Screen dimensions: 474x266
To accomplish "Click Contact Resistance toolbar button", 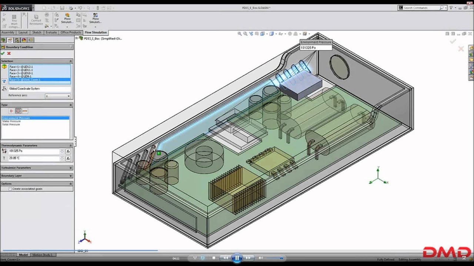I will pyautogui.click(x=36, y=20).
